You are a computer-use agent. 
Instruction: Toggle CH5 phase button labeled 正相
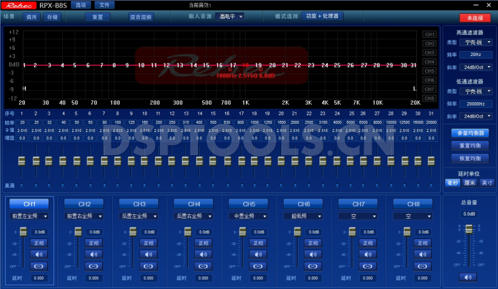click(258, 243)
